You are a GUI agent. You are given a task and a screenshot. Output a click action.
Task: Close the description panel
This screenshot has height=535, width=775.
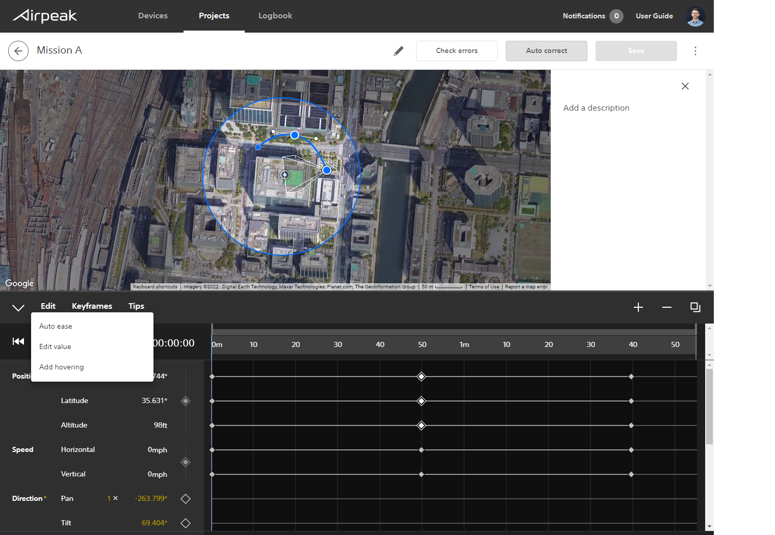(685, 86)
